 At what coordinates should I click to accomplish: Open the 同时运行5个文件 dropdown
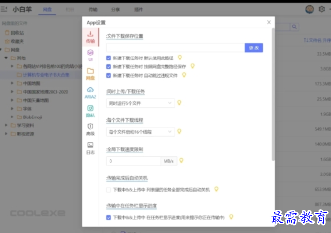[x=141, y=103]
